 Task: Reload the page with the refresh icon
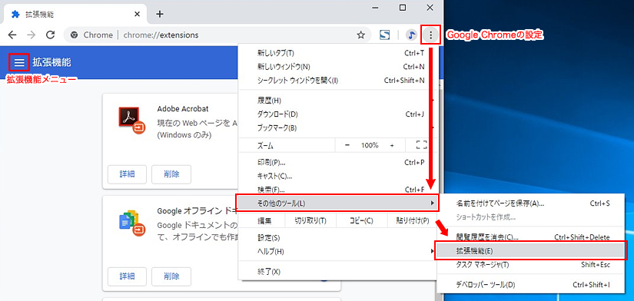point(50,35)
